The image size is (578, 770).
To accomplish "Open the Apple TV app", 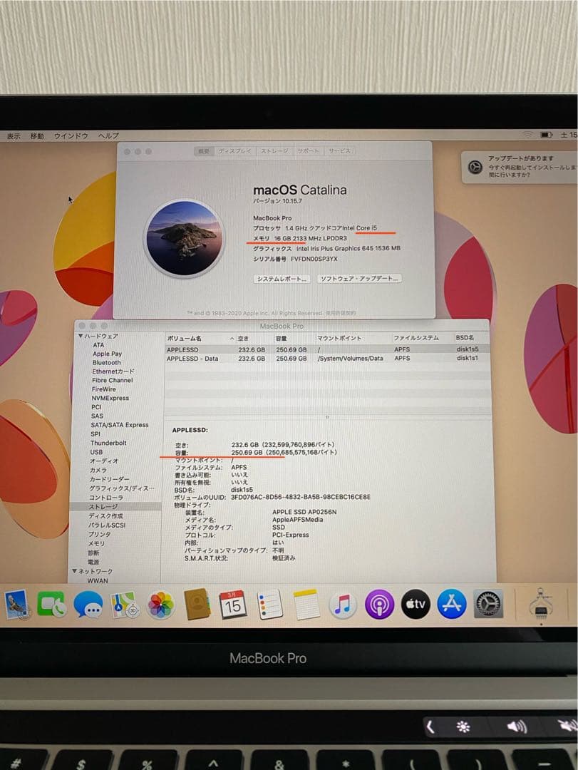I will click(x=416, y=605).
